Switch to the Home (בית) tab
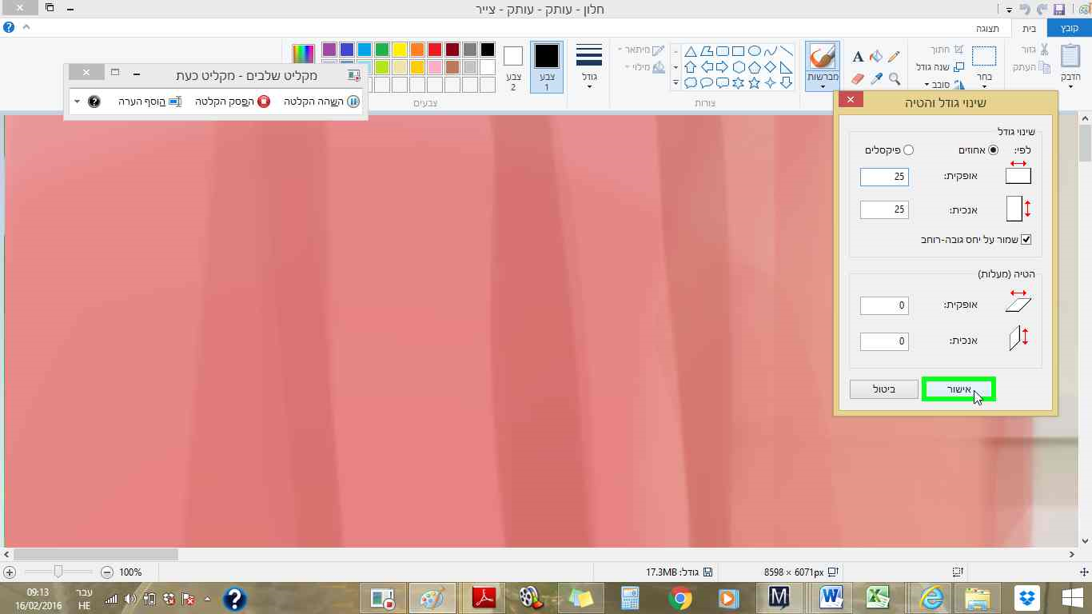Screen dimensions: 1092x614 coord(1029,28)
